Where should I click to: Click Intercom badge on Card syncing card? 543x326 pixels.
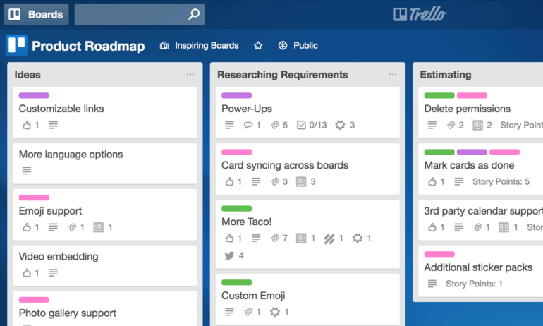[301, 181]
